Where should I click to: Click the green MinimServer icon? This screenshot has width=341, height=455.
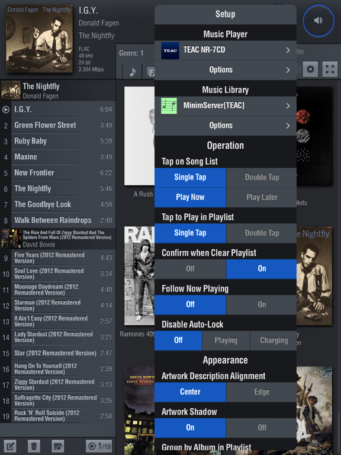tap(169, 105)
